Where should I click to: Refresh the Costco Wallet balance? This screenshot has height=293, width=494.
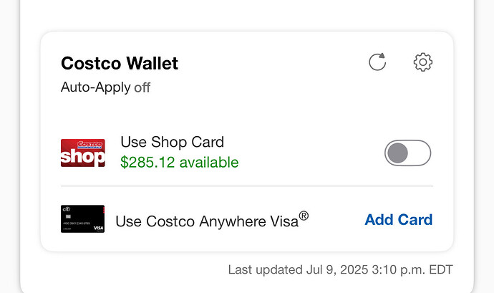pyautogui.click(x=377, y=62)
